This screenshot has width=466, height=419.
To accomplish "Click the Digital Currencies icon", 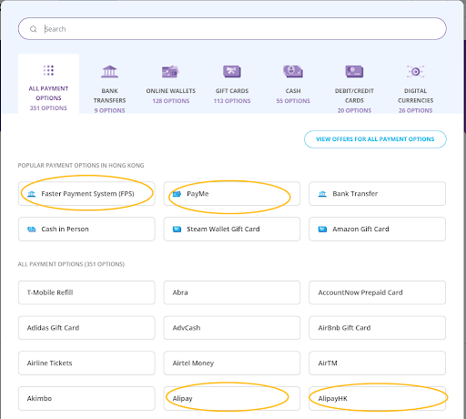I will pos(416,72).
